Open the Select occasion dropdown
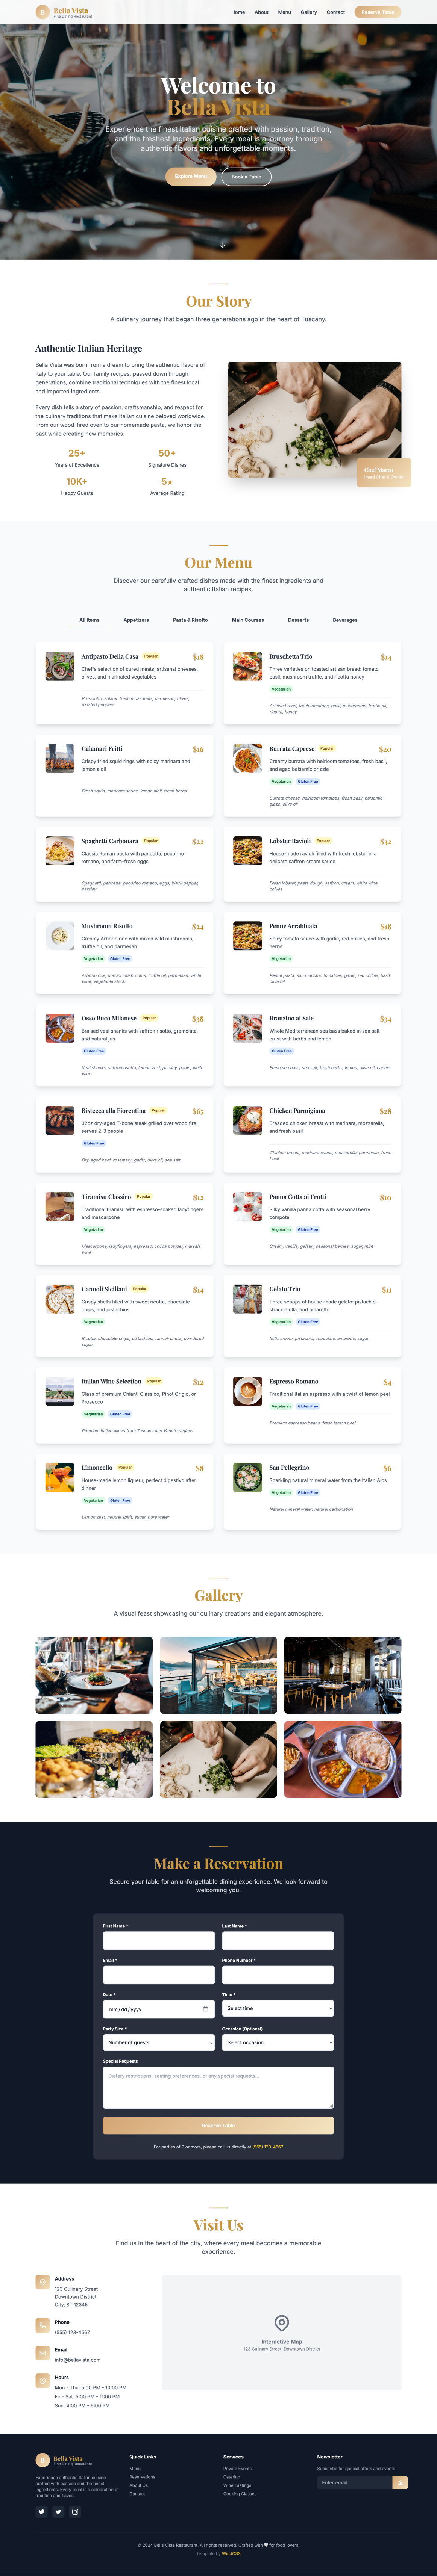The image size is (437, 2576). tap(278, 2042)
